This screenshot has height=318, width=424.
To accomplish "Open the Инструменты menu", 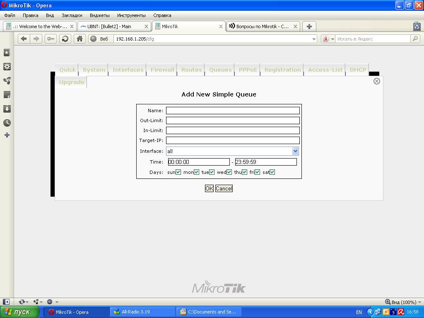I will (131, 15).
